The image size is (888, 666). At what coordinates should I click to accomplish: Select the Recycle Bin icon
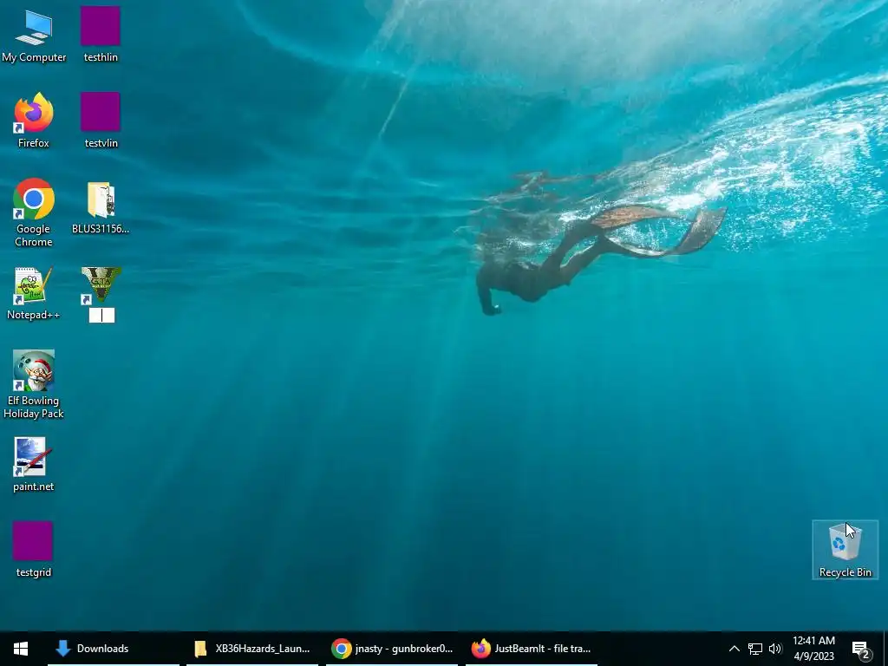tap(845, 549)
